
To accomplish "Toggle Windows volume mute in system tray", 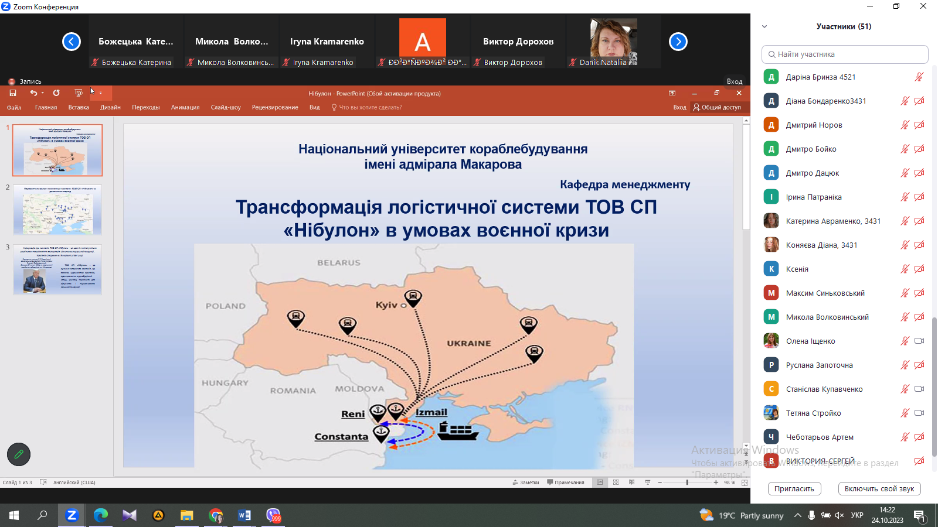I will (839, 515).
